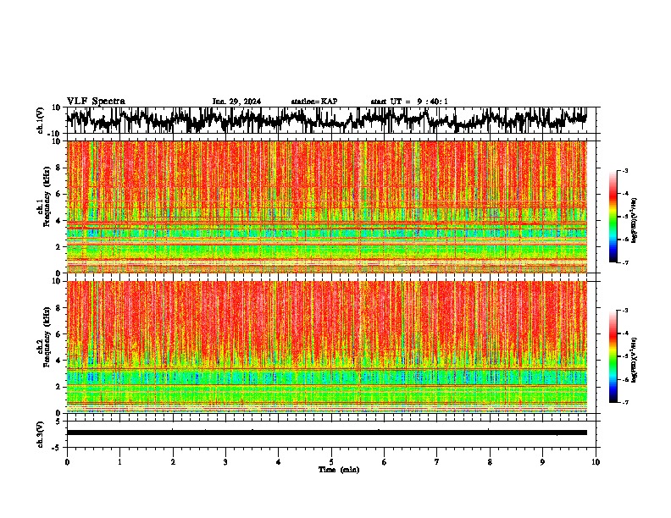Select the date text "Jan. 29, 2024"
The height and width of the screenshot is (518, 671).
coord(236,102)
